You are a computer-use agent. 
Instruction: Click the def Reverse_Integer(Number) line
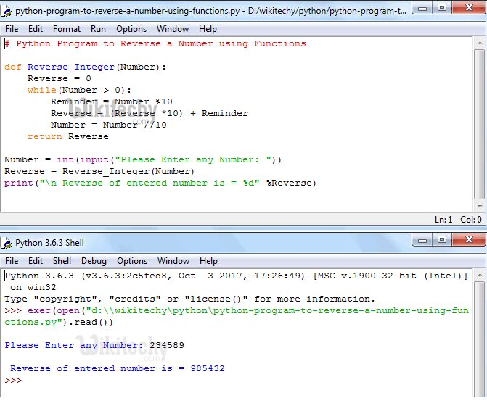[85, 67]
